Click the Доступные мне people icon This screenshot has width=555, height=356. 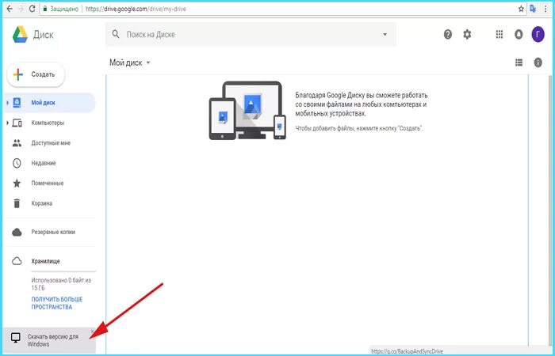pos(17,143)
